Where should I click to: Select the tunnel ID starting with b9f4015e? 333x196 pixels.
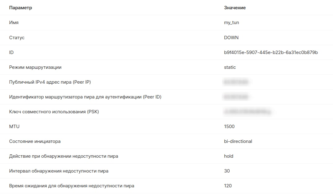(x=271, y=52)
